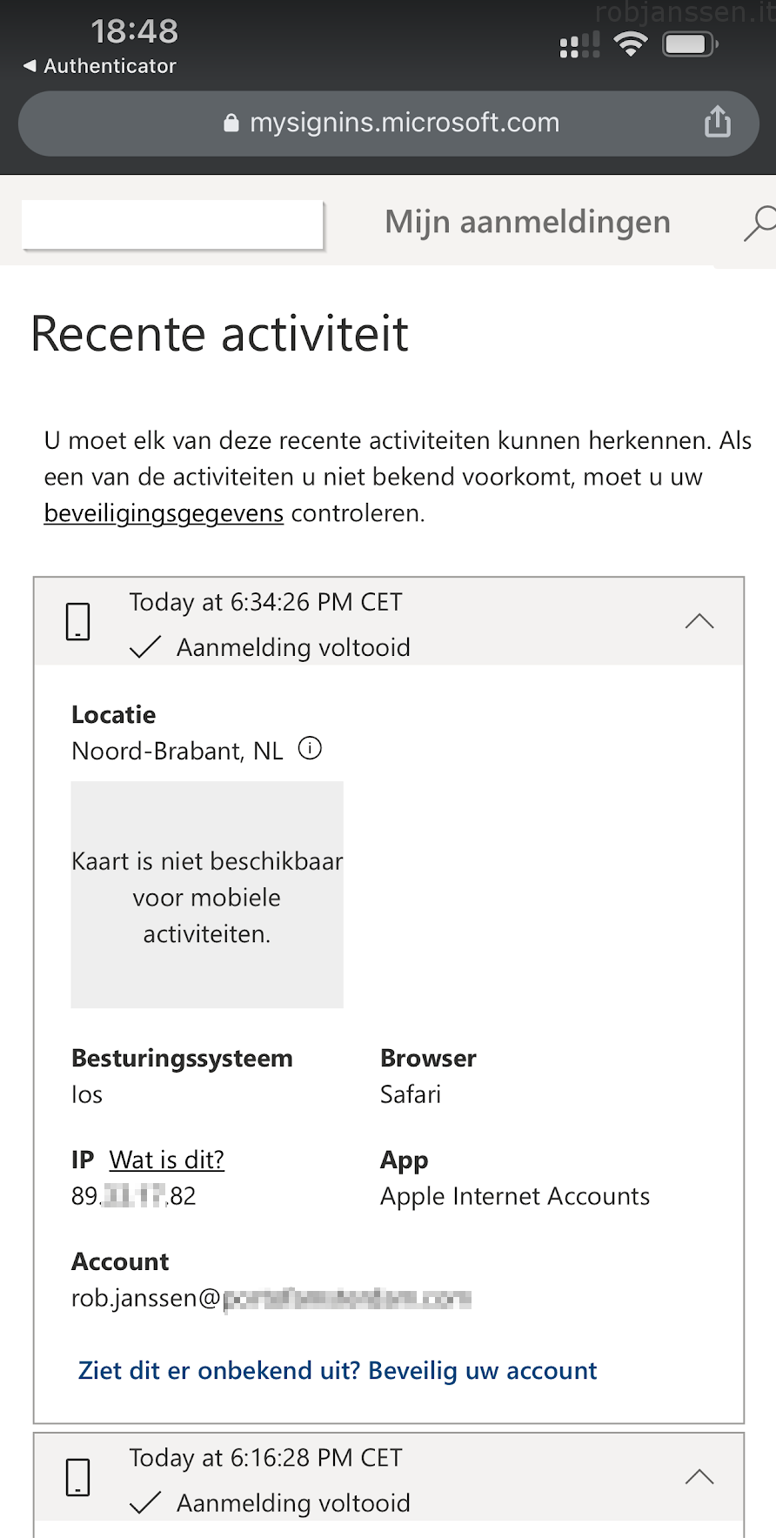The height and width of the screenshot is (1538, 776).
Task: Tap the padlock icon next to mysignins.microsoft.com
Action: 231,122
